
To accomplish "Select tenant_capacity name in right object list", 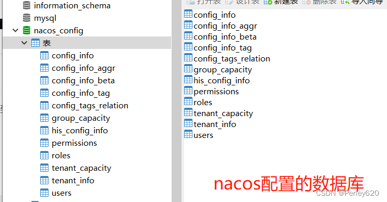I will tap(223, 114).
